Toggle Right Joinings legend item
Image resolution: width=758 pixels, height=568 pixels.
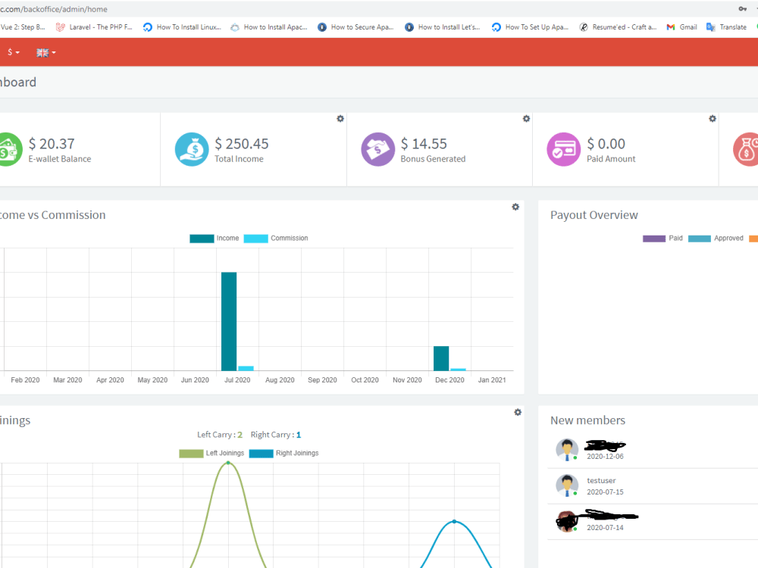point(283,453)
